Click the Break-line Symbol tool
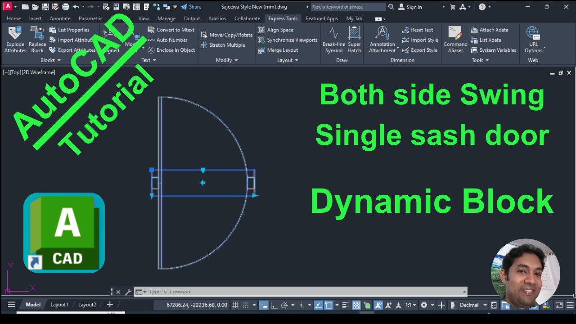This screenshot has width=576, height=324. tap(334, 40)
